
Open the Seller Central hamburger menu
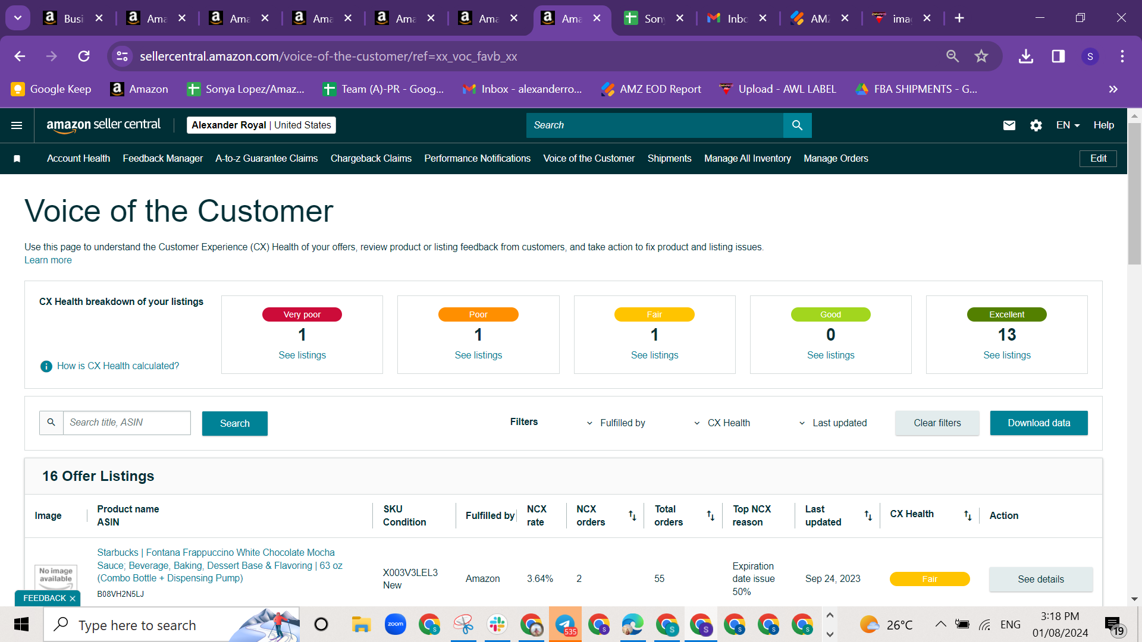click(17, 125)
